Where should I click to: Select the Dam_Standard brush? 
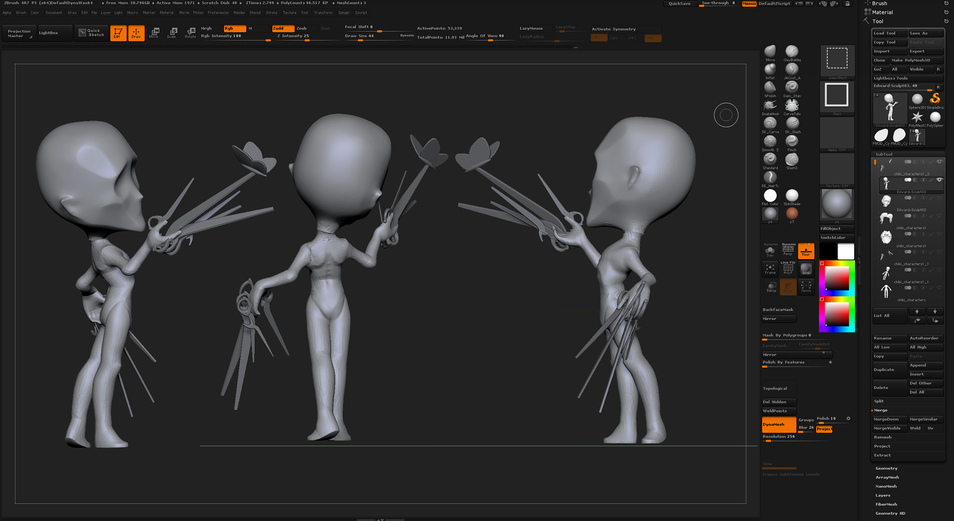tap(792, 88)
